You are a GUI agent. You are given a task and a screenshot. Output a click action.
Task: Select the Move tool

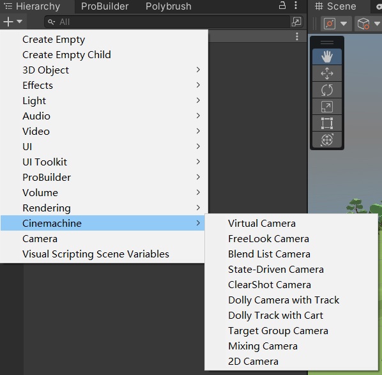click(x=326, y=73)
